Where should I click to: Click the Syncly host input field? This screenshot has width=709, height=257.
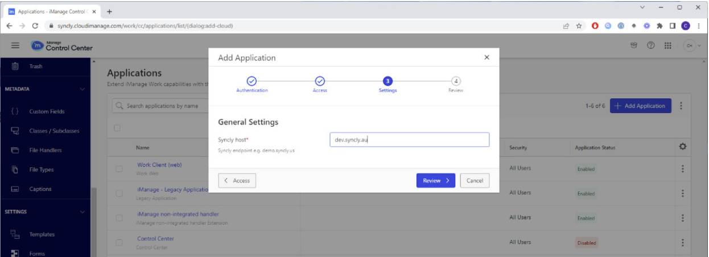point(409,139)
